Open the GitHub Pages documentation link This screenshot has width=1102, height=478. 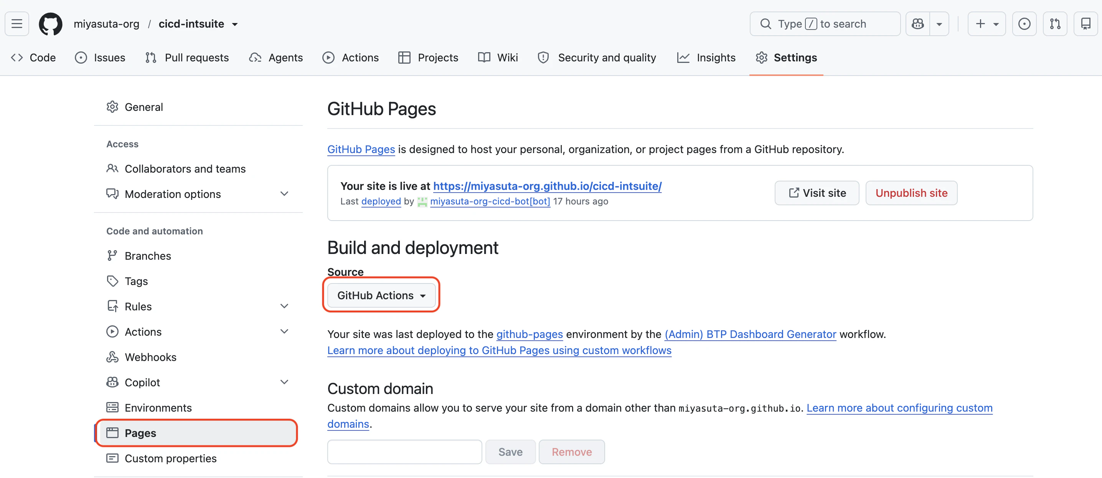click(361, 149)
